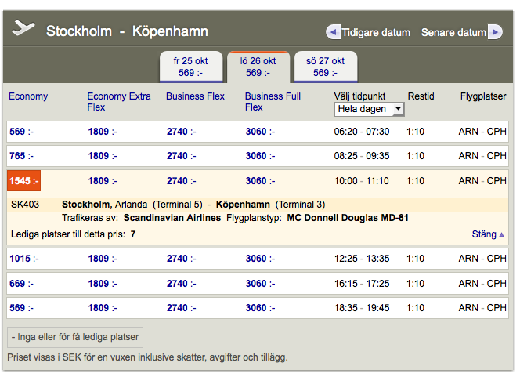
Task: Collapse flight details with Stäng arrow
Action: tap(501, 234)
